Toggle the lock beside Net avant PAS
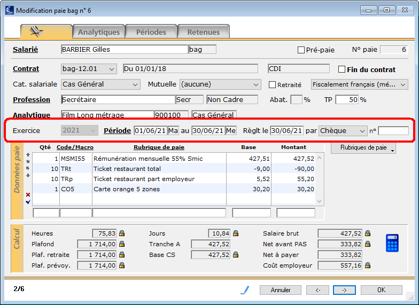This screenshot has width=419, height=305. tap(368, 244)
